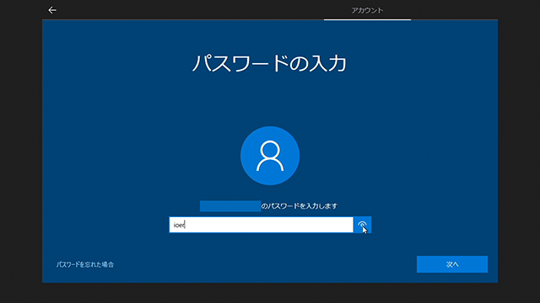Click the のパスワードを入力します label

tap(300, 206)
